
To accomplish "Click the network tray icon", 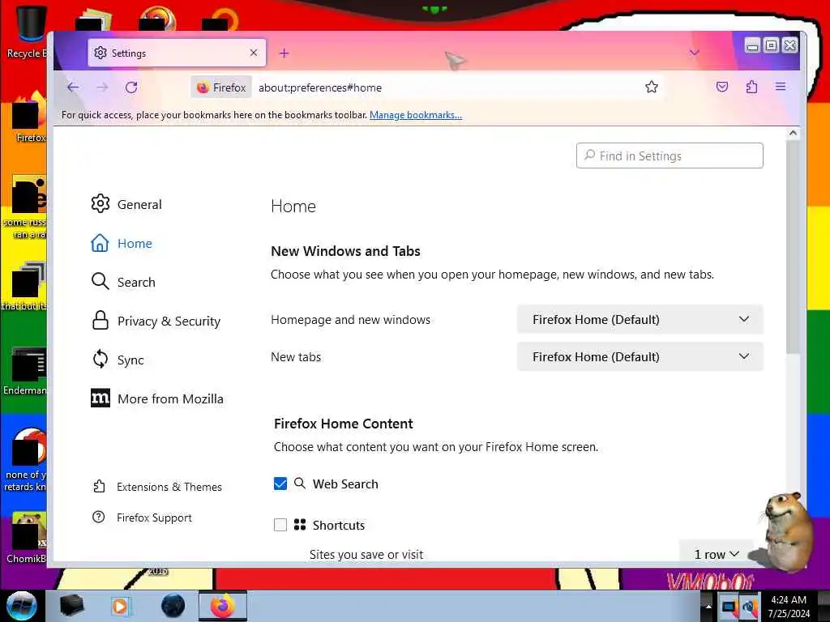I will [x=728, y=606].
